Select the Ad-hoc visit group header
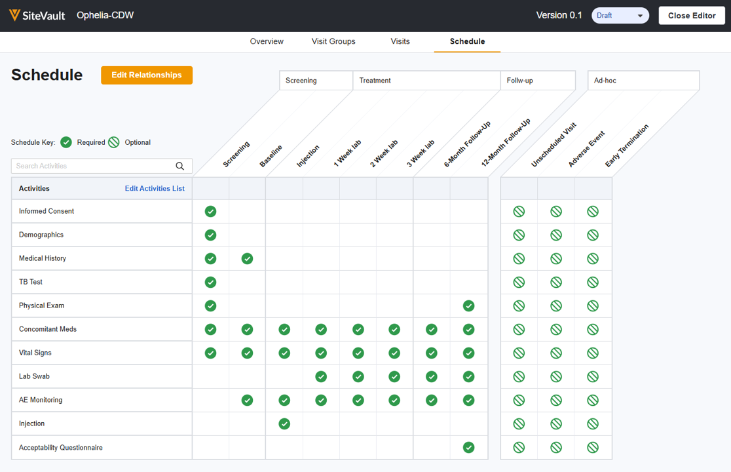Image resolution: width=731 pixels, height=472 pixels. point(643,81)
